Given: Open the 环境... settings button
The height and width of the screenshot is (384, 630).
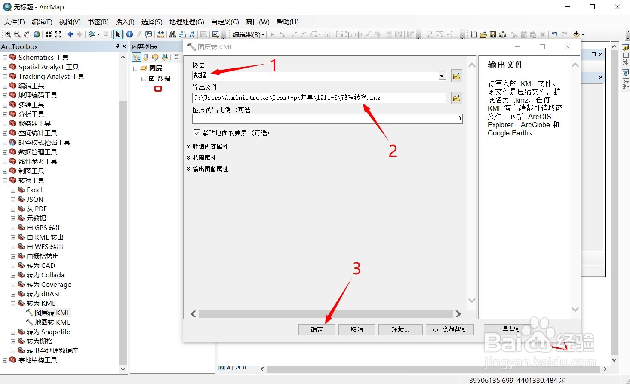Looking at the screenshot, I should [400, 329].
